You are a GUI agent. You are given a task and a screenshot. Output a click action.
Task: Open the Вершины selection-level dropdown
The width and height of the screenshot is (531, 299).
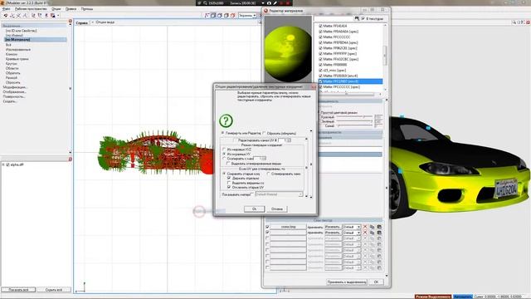(x=247, y=16)
